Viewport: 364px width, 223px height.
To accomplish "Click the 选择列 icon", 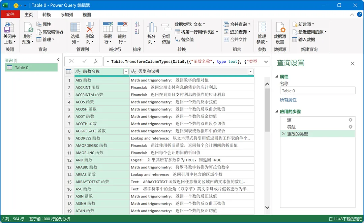I will [x=75, y=27].
